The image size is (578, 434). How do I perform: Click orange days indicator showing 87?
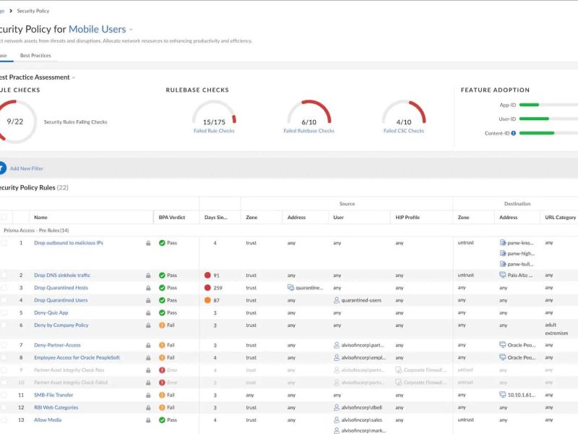point(207,300)
